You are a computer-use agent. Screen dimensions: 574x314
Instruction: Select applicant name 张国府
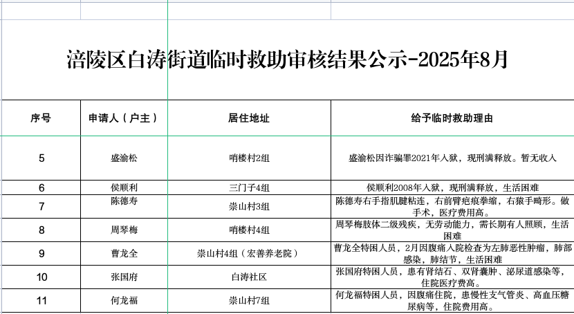click(124, 277)
